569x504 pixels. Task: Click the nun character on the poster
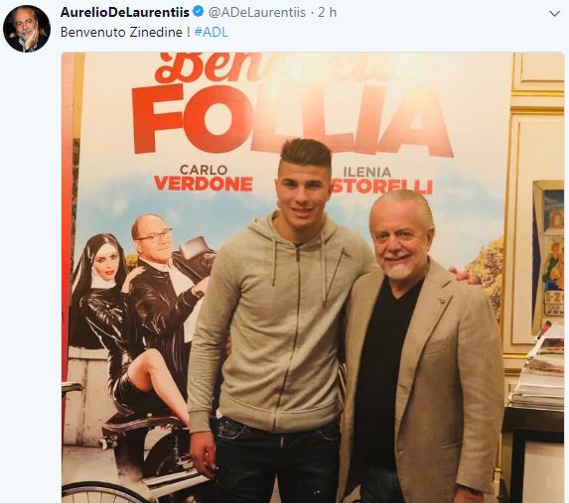(105, 312)
